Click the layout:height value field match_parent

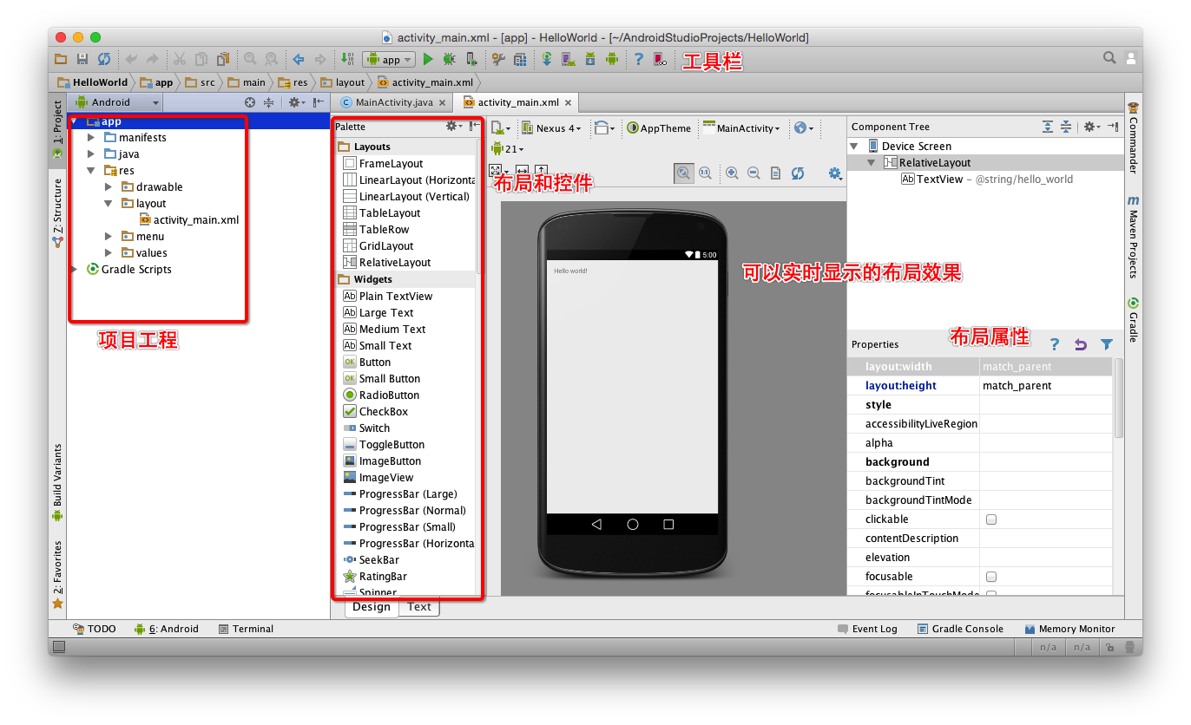pyautogui.click(x=1046, y=386)
